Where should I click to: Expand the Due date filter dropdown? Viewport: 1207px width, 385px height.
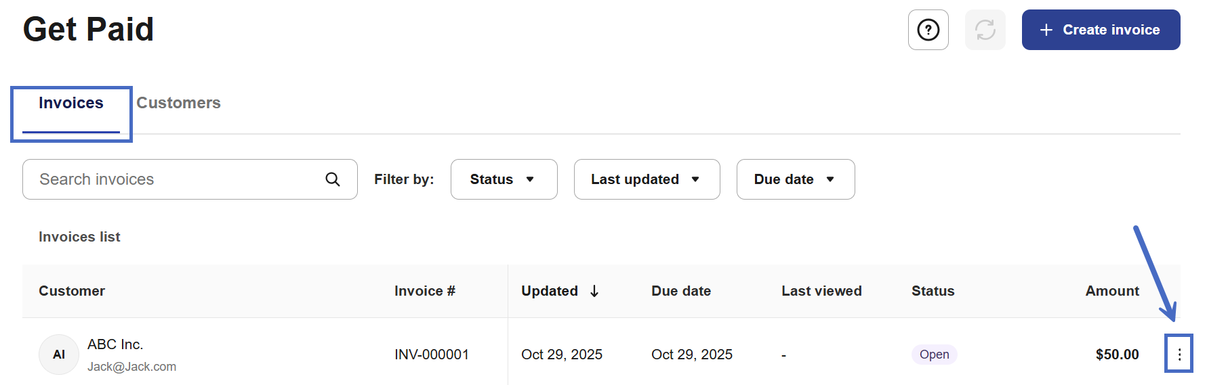795,179
